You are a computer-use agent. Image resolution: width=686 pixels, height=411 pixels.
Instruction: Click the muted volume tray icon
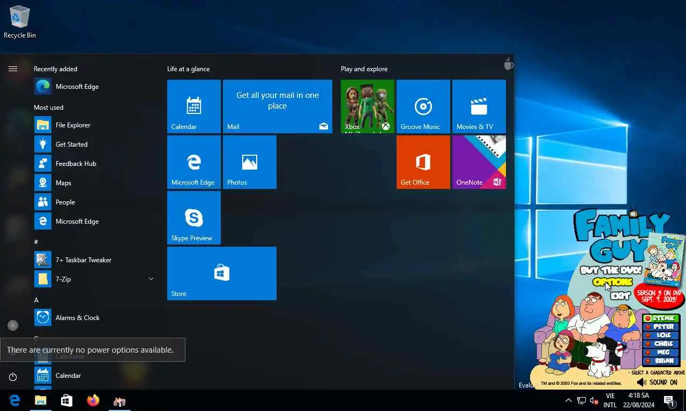tap(594, 400)
